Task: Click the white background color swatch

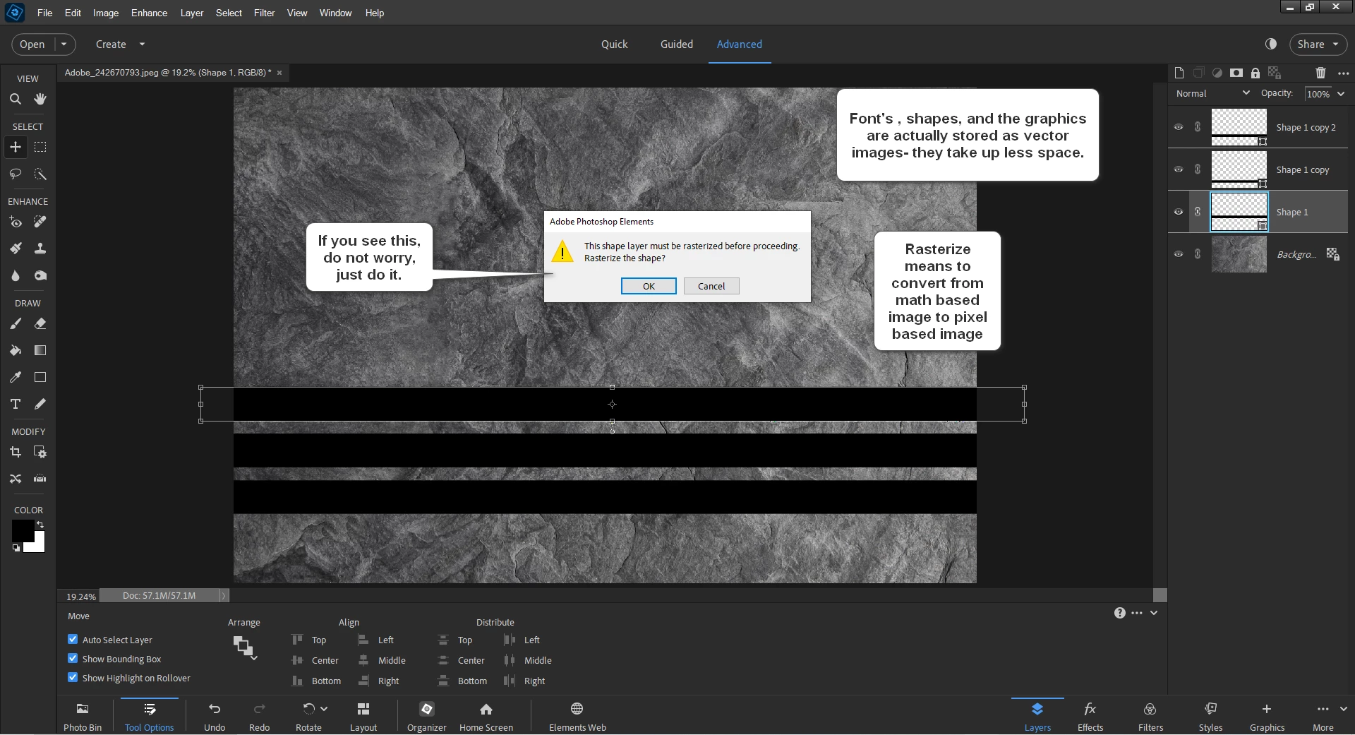Action: pyautogui.click(x=39, y=545)
